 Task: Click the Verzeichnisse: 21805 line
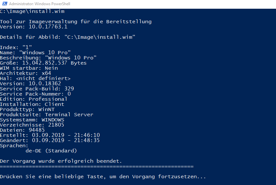[x=32, y=125]
